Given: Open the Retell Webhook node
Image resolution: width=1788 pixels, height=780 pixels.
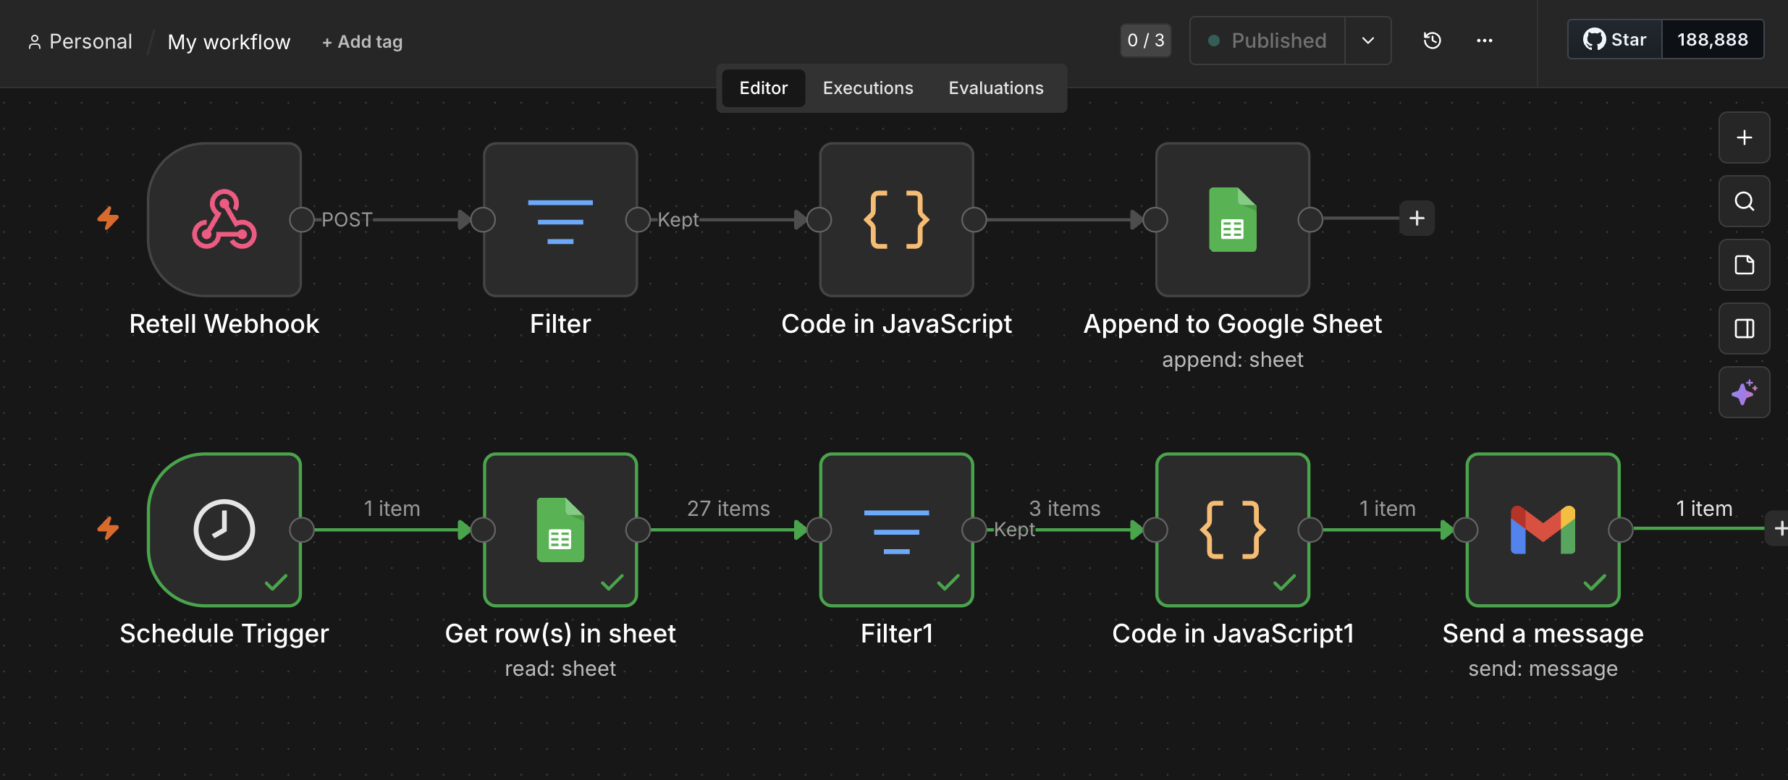Looking at the screenshot, I should click(x=224, y=219).
